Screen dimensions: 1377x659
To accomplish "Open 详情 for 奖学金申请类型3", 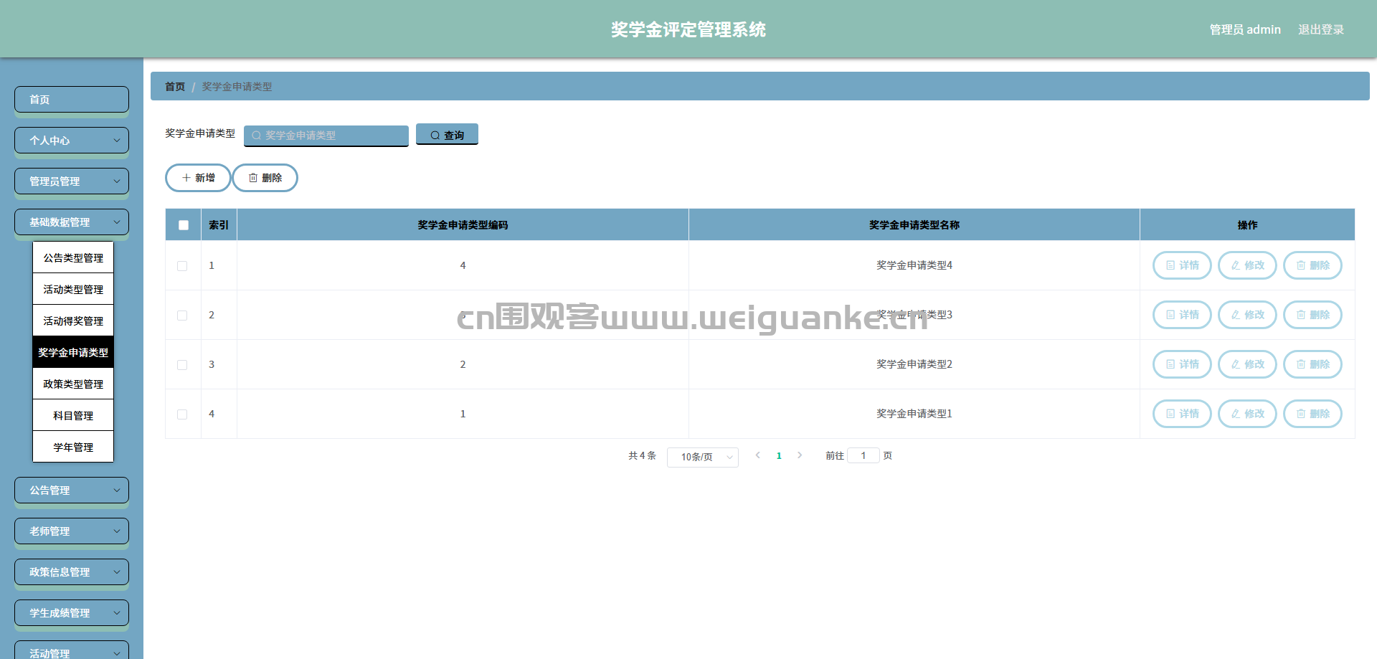I will tap(1182, 315).
